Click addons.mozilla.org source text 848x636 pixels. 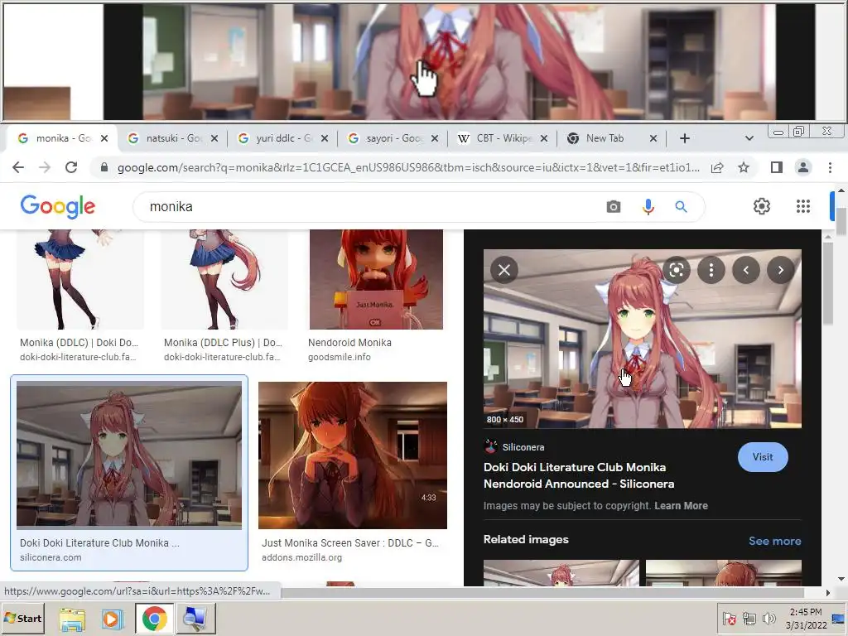click(301, 557)
